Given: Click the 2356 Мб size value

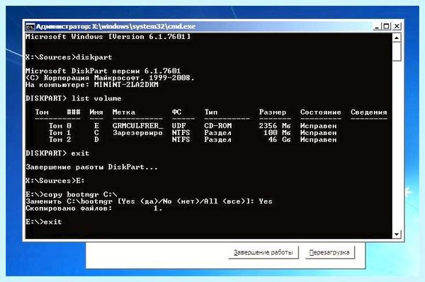Looking at the screenshot, I should (x=275, y=126).
